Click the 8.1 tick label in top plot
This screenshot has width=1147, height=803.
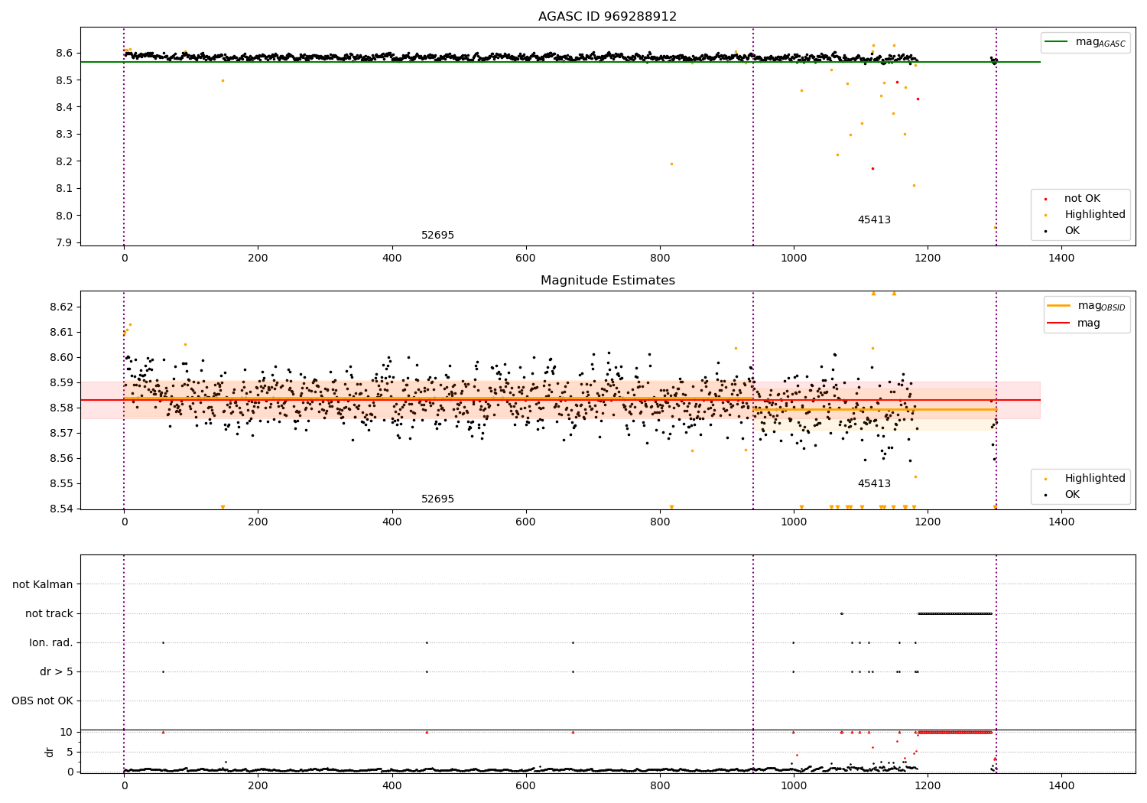pyautogui.click(x=64, y=189)
